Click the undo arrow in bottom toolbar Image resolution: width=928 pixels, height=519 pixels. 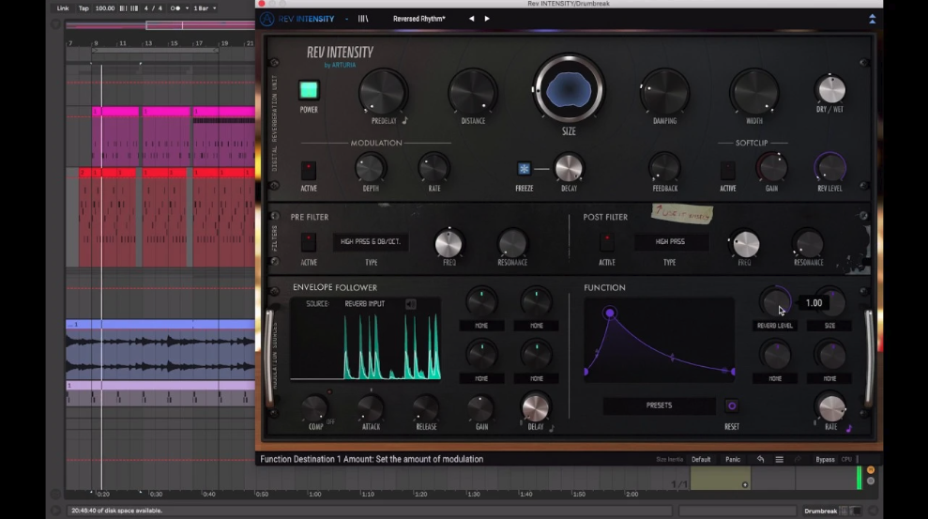760,459
